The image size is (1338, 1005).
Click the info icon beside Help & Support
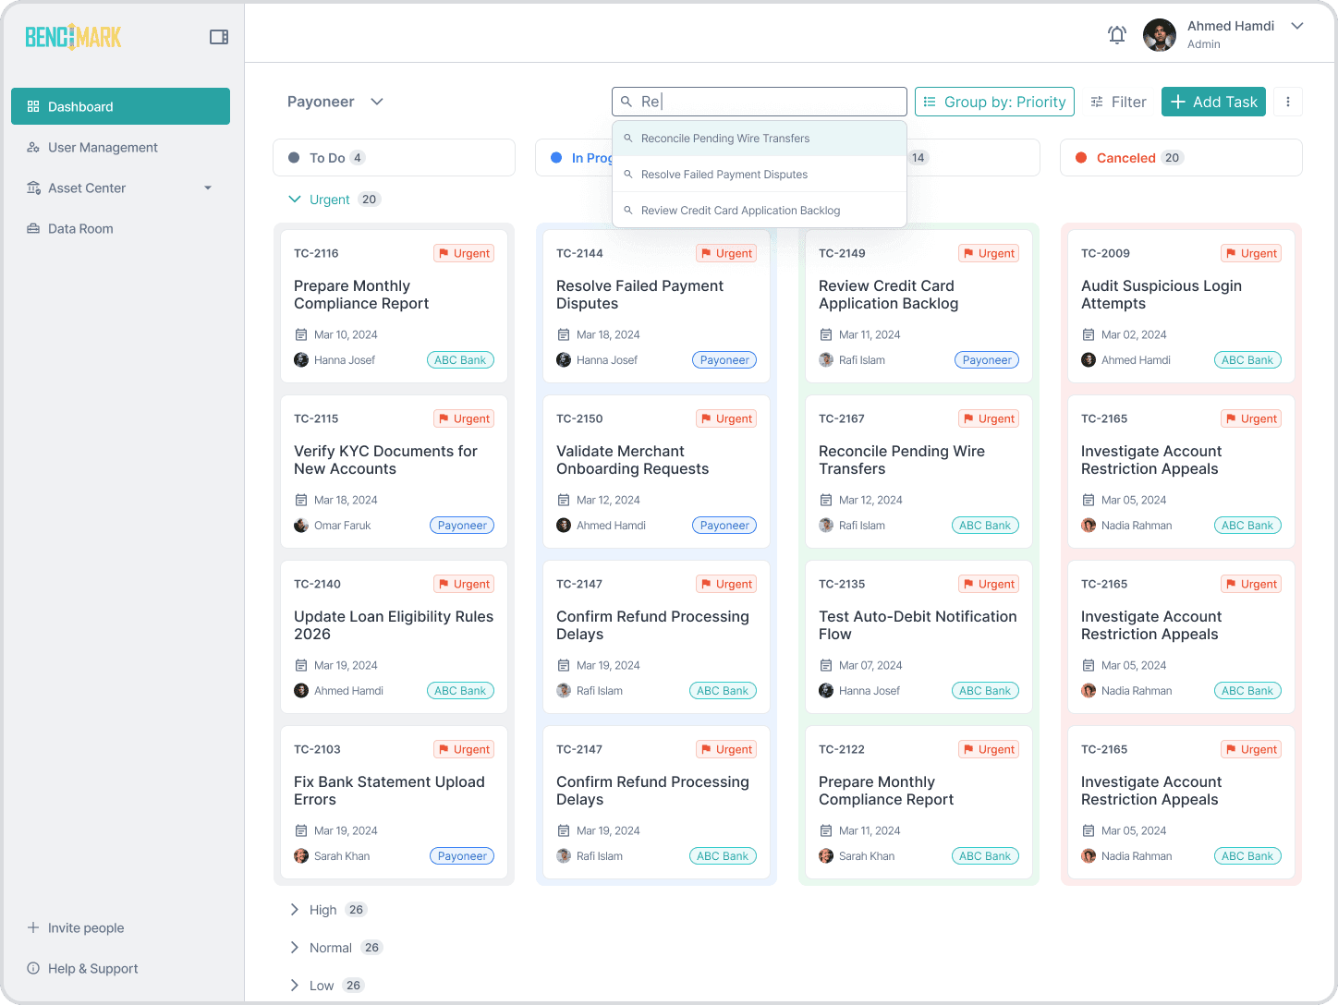[33, 968]
